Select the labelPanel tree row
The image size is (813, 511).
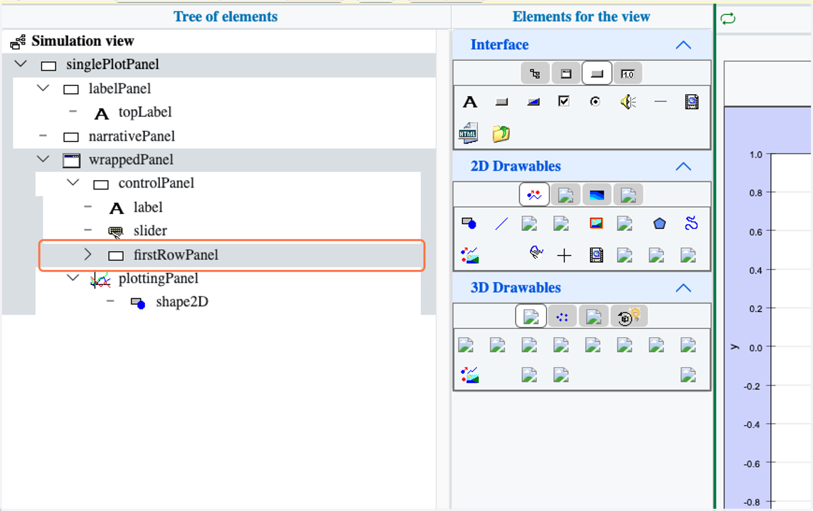click(120, 89)
